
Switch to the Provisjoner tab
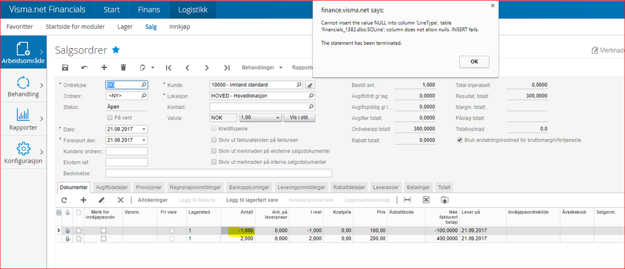pyautogui.click(x=148, y=187)
